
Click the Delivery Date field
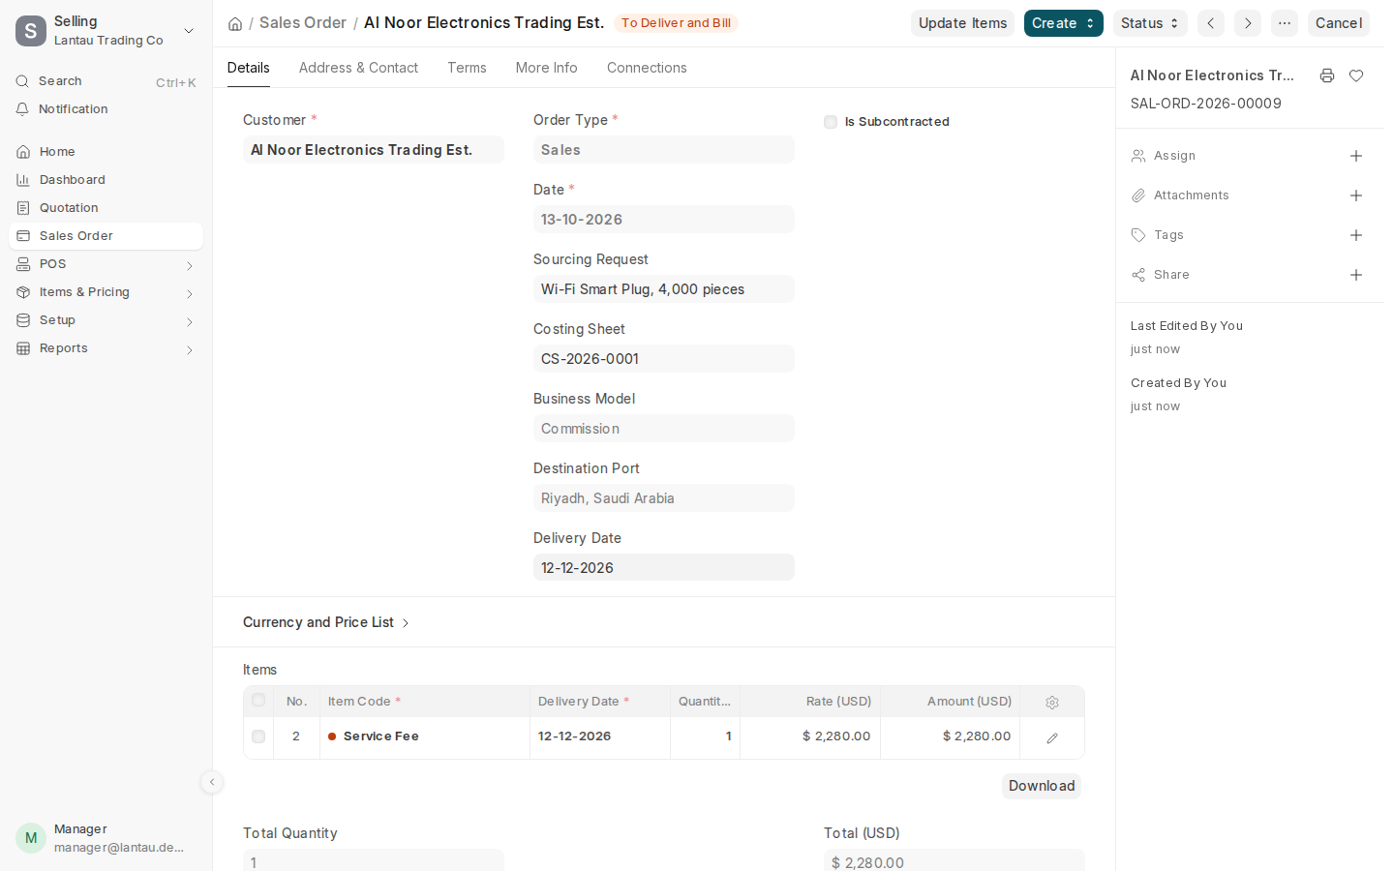(x=664, y=567)
